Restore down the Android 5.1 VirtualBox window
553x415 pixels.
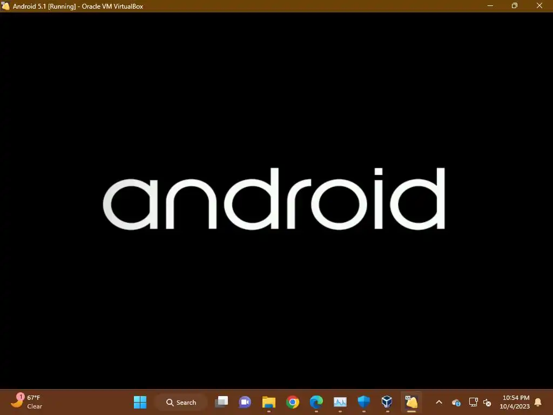point(515,5)
